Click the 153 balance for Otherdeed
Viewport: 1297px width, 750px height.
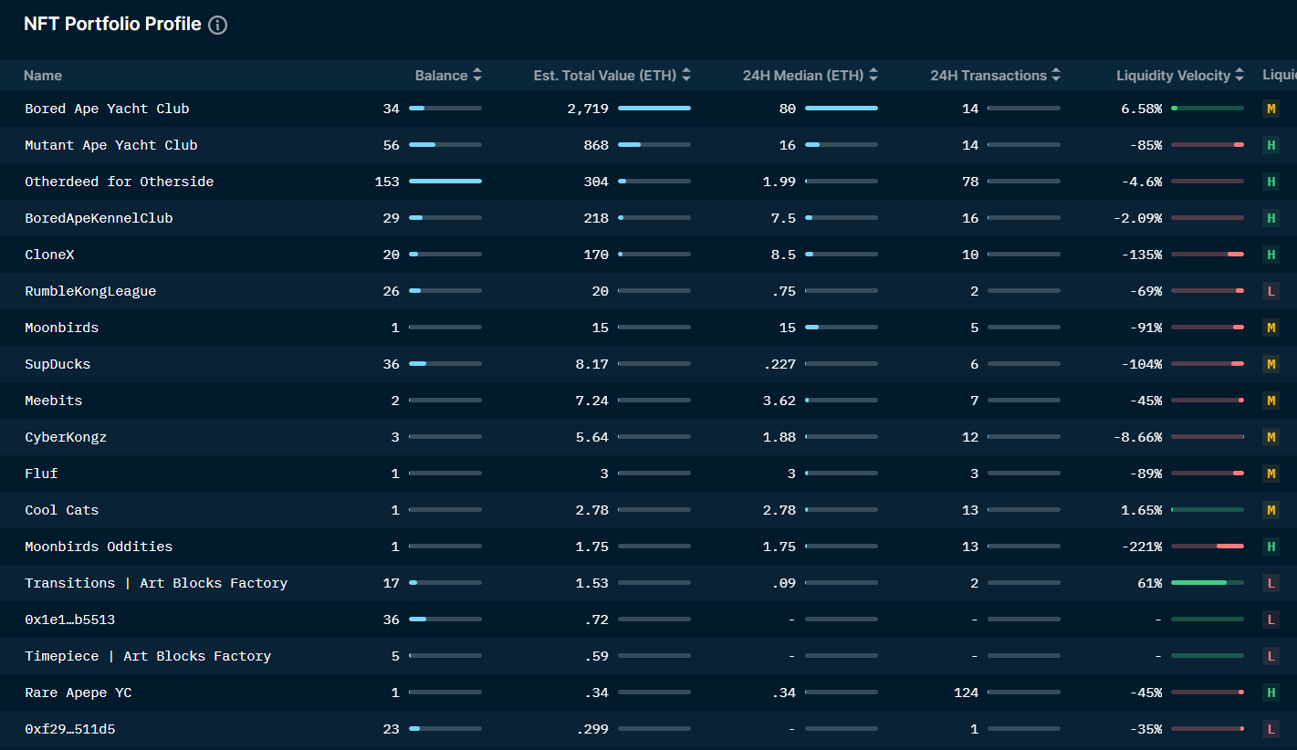click(387, 182)
